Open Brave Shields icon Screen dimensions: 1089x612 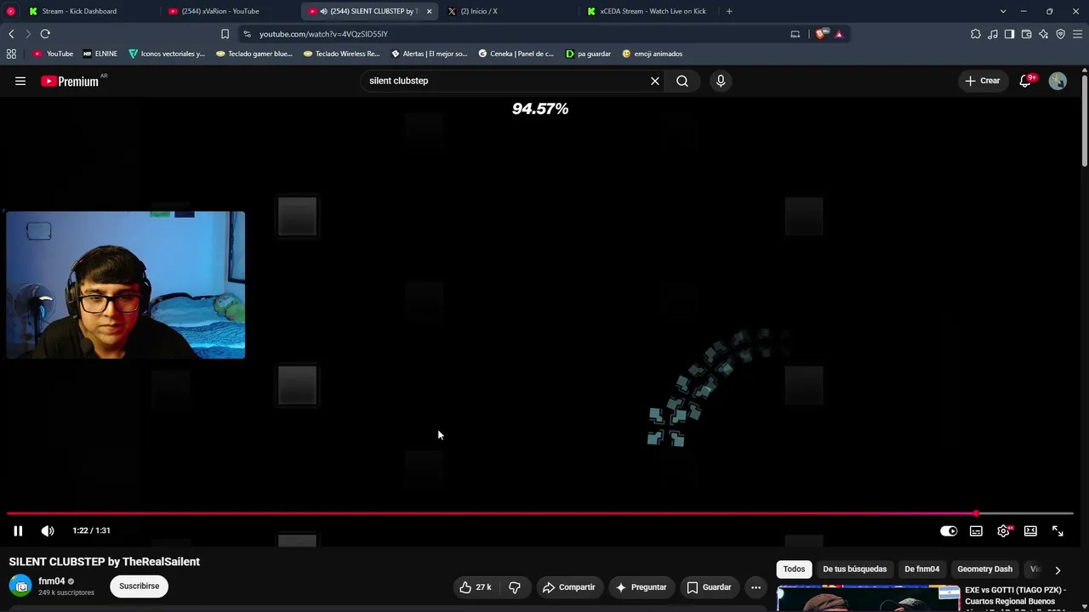[820, 34]
